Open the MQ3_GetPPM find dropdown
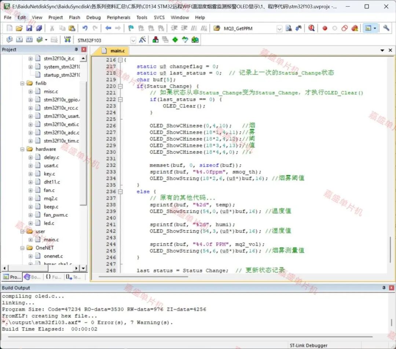396x349 pixels. tap(279, 29)
